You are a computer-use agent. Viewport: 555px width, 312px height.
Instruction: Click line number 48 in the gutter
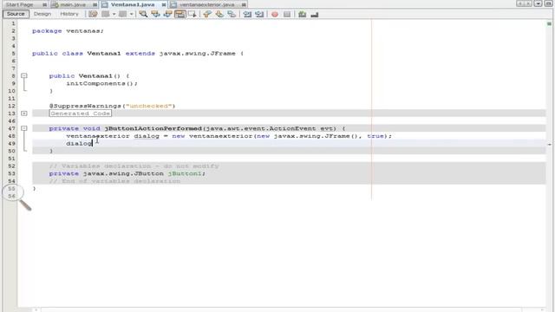point(11,136)
